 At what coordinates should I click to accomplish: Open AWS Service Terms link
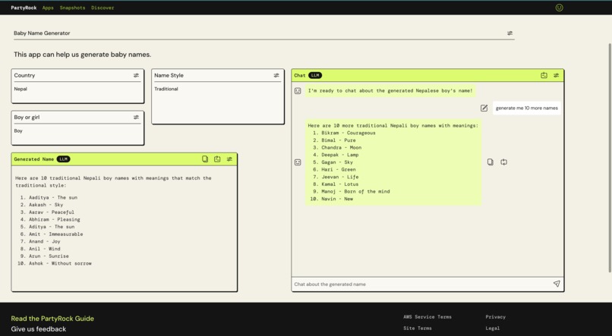pyautogui.click(x=427, y=317)
